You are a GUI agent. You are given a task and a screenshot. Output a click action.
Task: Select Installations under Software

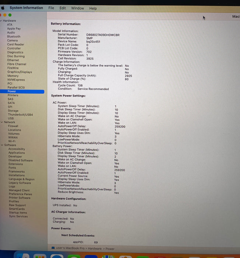[x=17, y=175]
